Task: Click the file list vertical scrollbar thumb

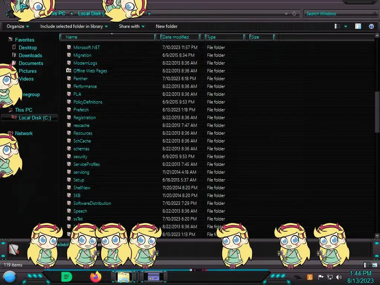Action: [377, 112]
